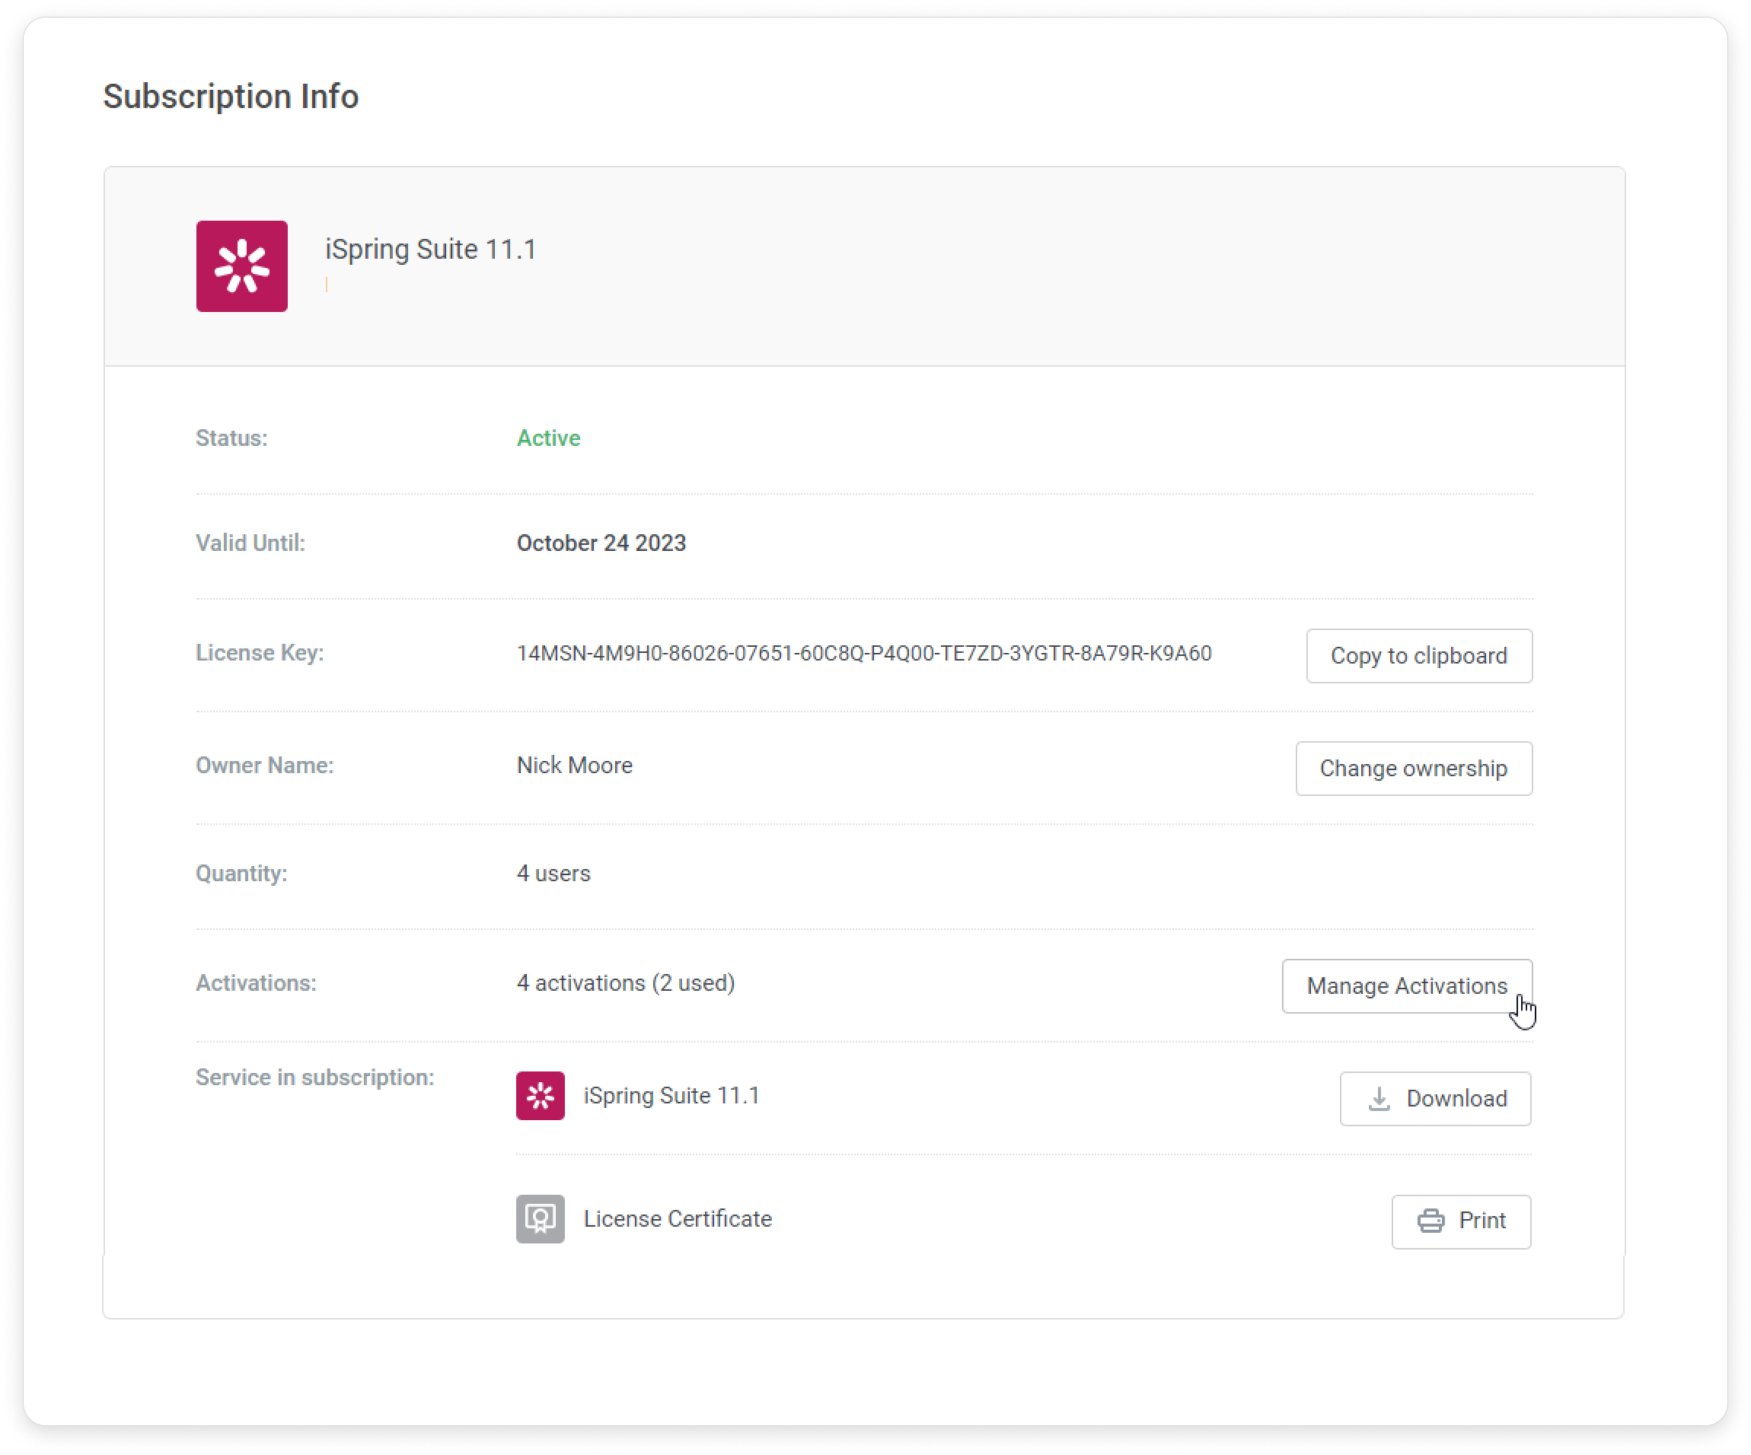Screen dimensions: 1751x1455
Task: Click the iSpring Suite 11.1 service icon
Action: [x=540, y=1097]
